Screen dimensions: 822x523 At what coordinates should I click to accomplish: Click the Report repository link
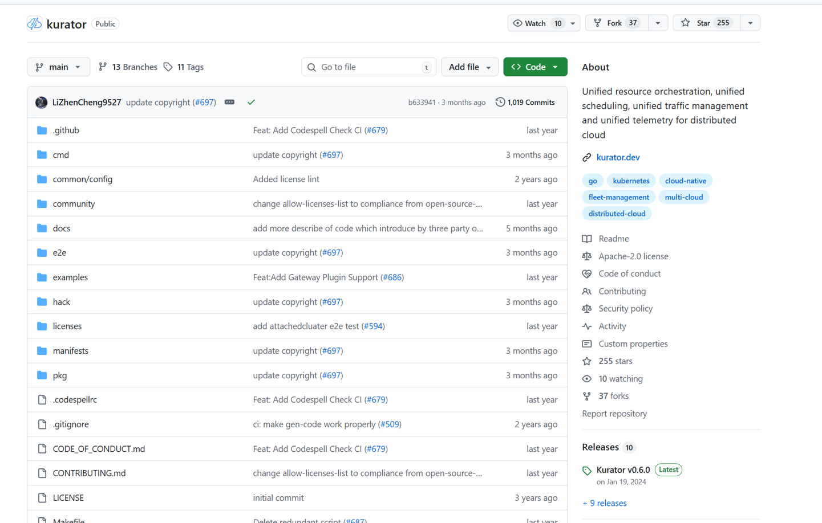click(614, 414)
